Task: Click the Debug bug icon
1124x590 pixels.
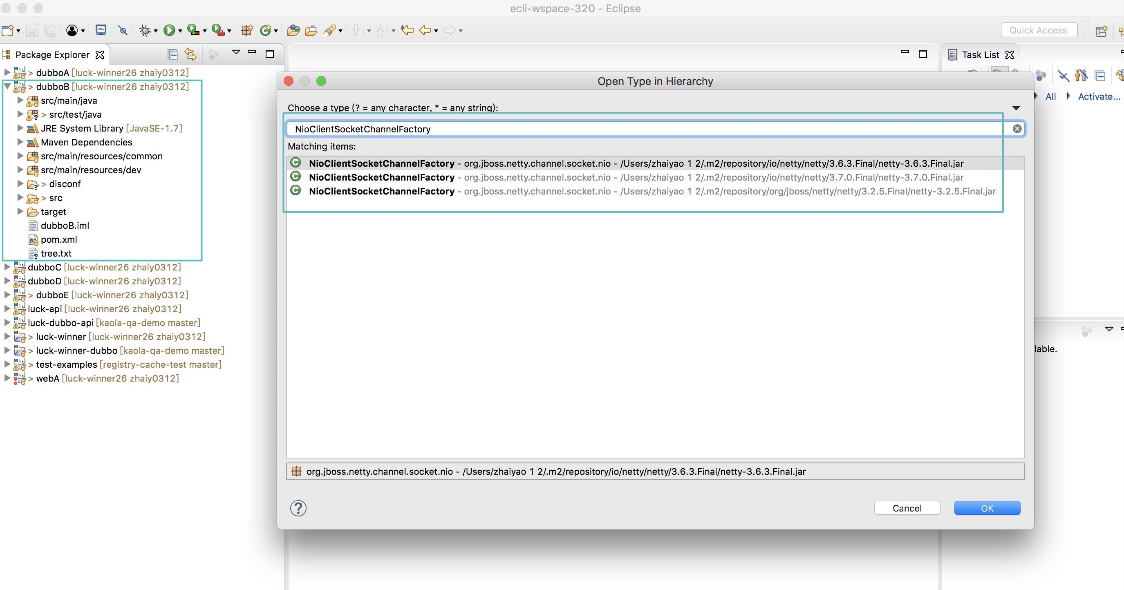Action: tap(144, 30)
